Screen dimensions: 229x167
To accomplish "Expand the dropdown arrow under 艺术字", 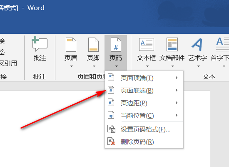I will [x=199, y=66].
